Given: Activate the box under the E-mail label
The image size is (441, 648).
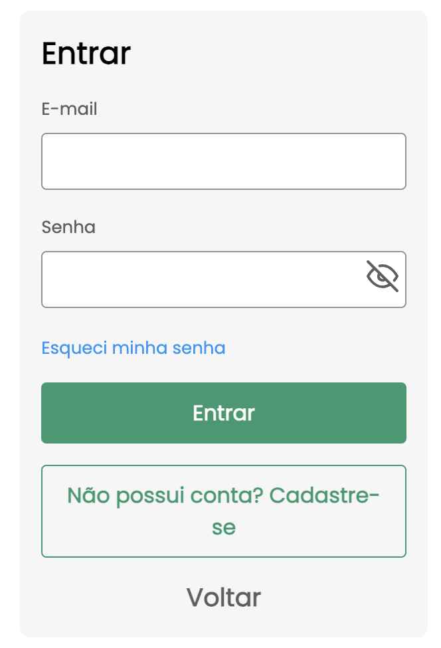Looking at the screenshot, I should click(223, 161).
